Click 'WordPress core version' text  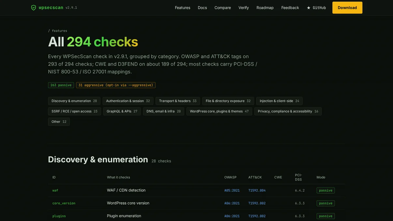(128, 203)
